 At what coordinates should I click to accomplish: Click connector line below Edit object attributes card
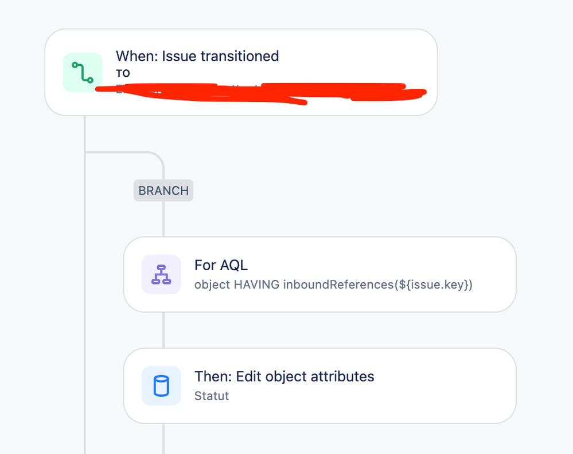click(x=163, y=439)
